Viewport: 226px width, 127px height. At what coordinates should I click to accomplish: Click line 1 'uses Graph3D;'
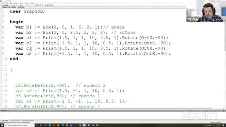[x=28, y=11]
